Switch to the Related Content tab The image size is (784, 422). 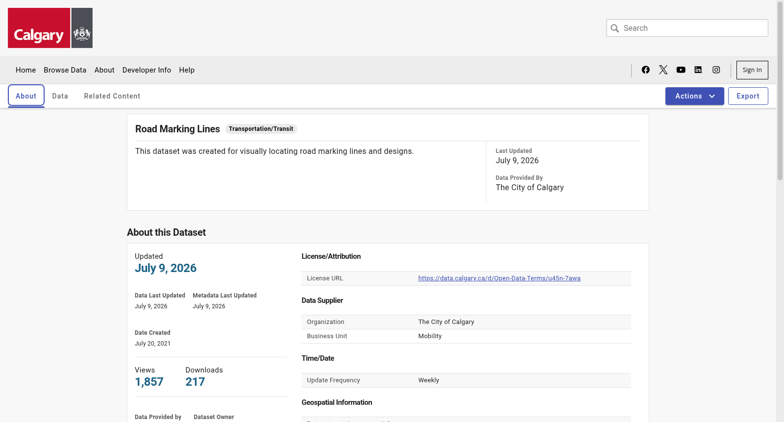[x=112, y=96]
